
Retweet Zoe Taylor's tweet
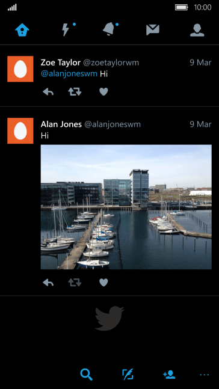pyautogui.click(x=75, y=92)
